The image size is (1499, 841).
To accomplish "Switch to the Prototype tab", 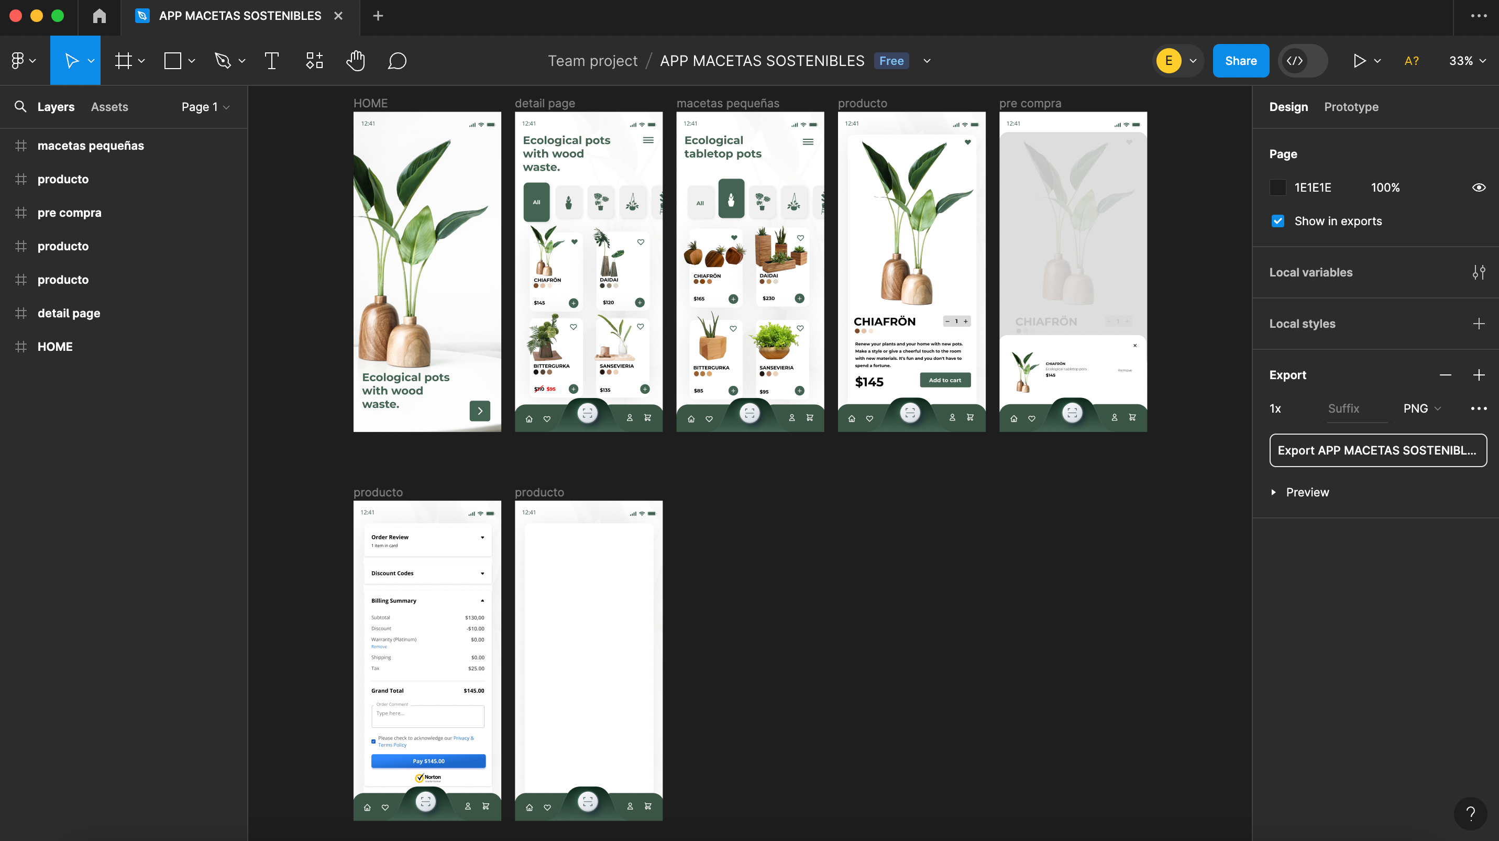I will tap(1351, 107).
